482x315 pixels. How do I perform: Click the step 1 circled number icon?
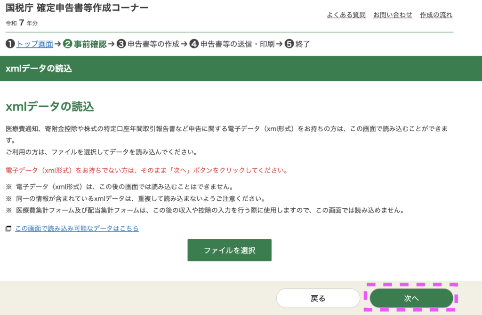click(10, 44)
